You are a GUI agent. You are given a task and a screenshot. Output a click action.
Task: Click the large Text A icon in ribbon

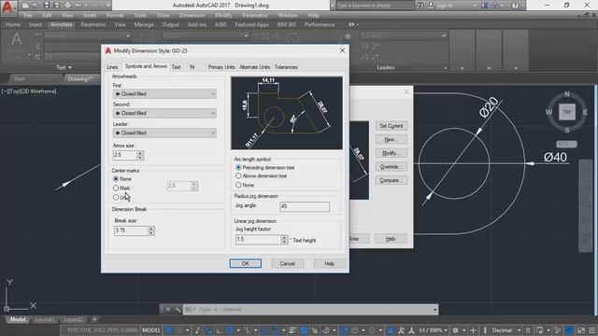coord(17,39)
